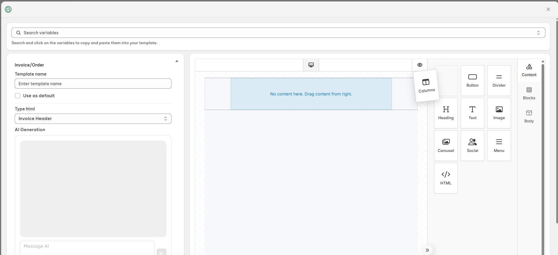The width and height of the screenshot is (558, 255).
Task: Switch to desktop view mode
Action: pyautogui.click(x=311, y=65)
